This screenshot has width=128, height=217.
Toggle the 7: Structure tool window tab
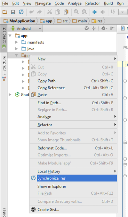pyautogui.click(x=4, y=68)
